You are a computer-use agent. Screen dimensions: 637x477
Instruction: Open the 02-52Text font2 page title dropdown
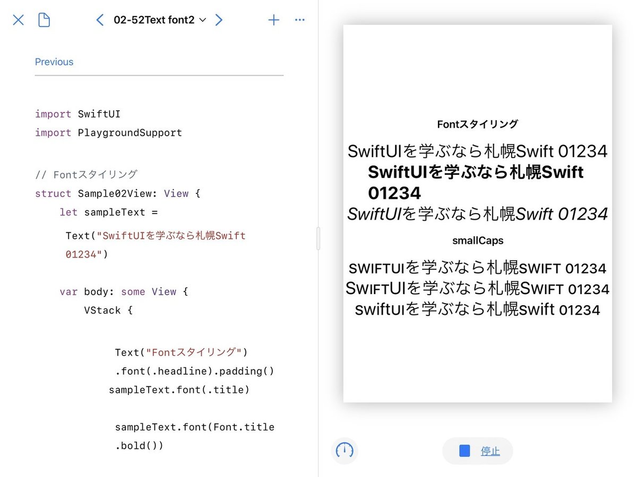click(160, 20)
